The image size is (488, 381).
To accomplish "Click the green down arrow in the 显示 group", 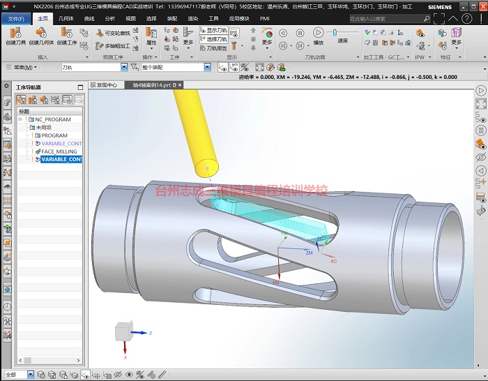I will [x=253, y=48].
